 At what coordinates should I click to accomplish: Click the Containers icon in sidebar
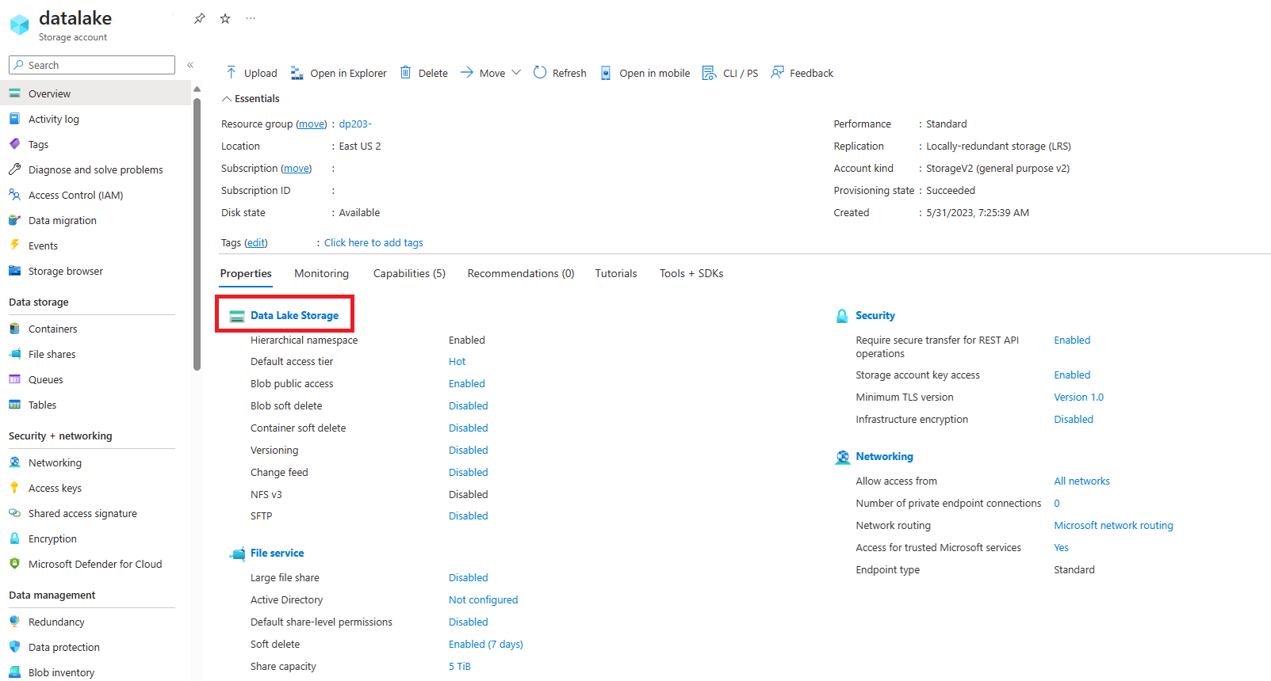coord(14,329)
